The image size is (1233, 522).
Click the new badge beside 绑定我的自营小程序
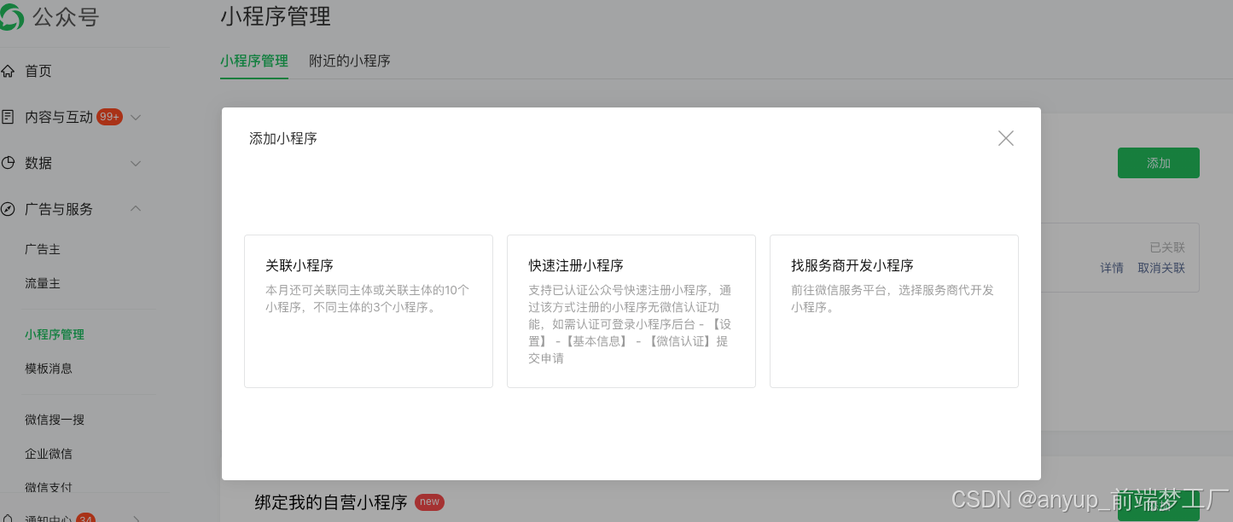429,502
